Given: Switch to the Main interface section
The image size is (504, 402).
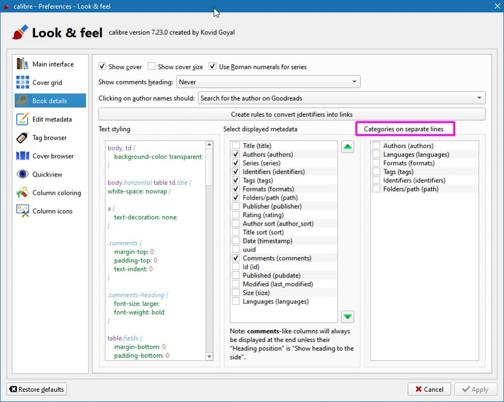Looking at the screenshot, I should point(50,64).
